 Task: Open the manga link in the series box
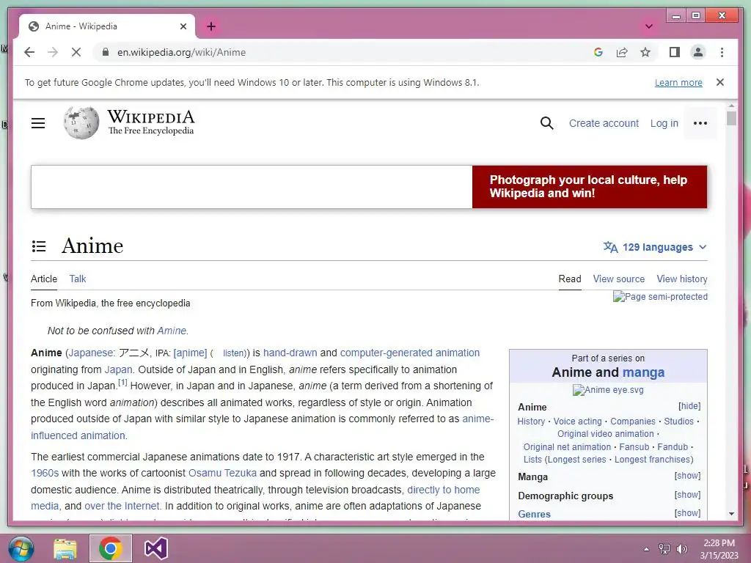point(643,372)
